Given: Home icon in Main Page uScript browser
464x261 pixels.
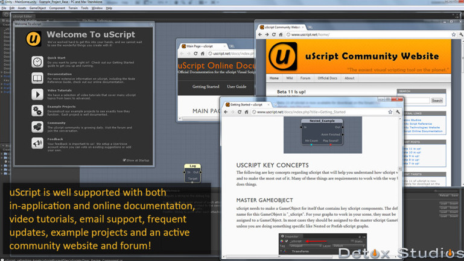Looking at the screenshot, I should 202,54.
